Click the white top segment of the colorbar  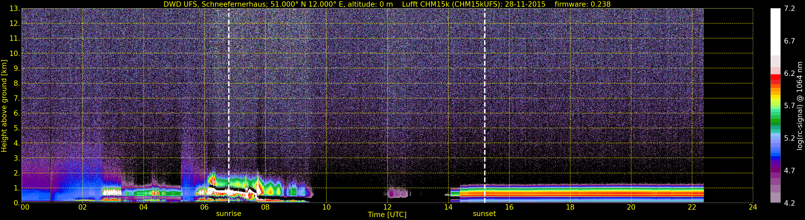point(775,32)
